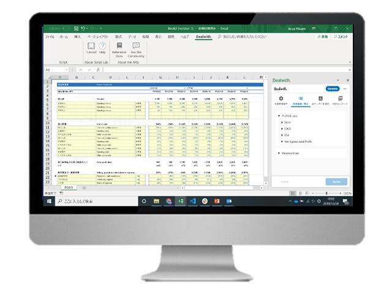Image resolution: width=392 pixels, height=294 pixels.
Task: Click Ask the Community icon
Action: pos(136,48)
